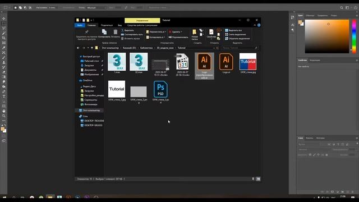Image resolution: width=359 pixels, height=202 pixels.
Task: Click the Kawasaki (D:) breadcrumb
Action: click(130, 48)
